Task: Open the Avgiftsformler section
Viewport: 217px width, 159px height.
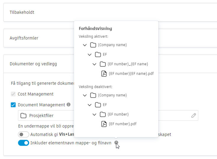Action: pyautogui.click(x=38, y=38)
